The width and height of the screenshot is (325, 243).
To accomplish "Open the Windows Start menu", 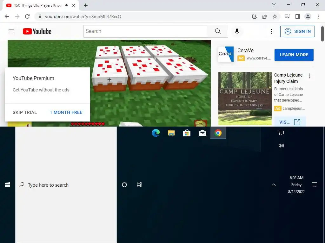I will [x=8, y=185].
